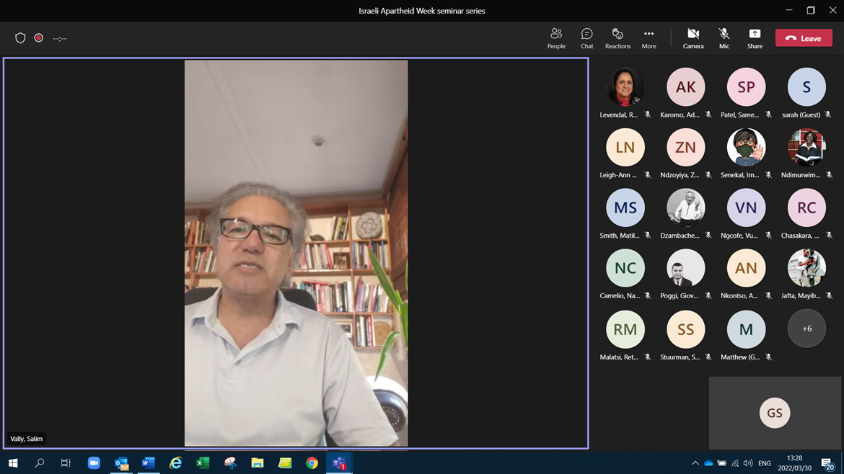The height and width of the screenshot is (474, 844).
Task: Open the notification Action Center
Action: 828,463
